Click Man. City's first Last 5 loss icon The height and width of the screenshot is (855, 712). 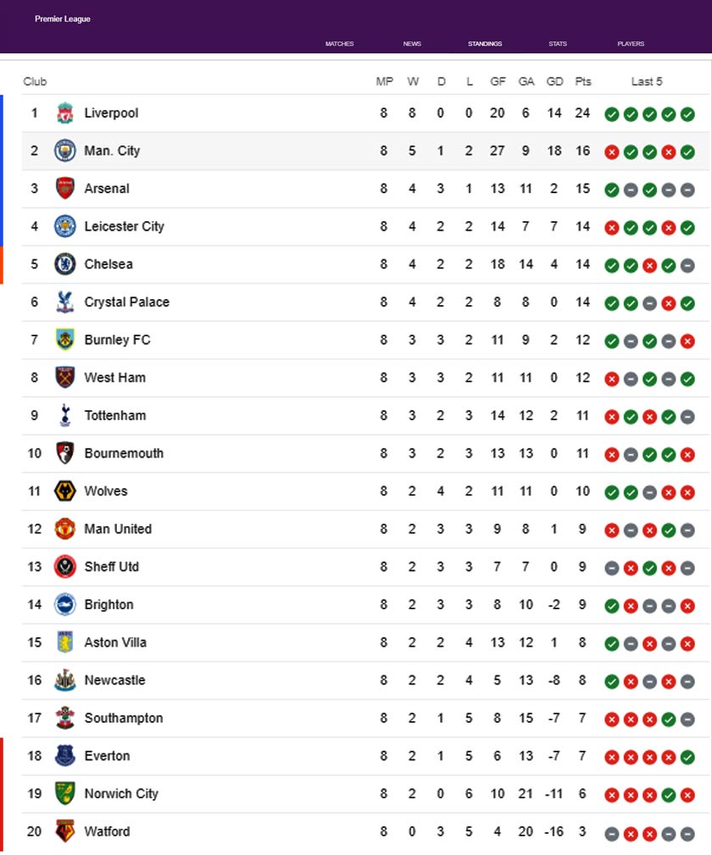(612, 153)
